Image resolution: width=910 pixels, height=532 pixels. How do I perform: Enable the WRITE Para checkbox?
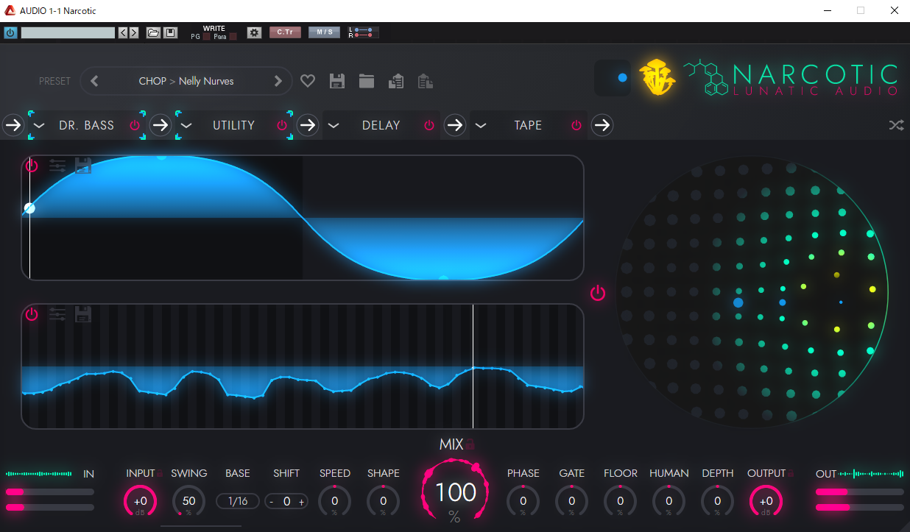pyautogui.click(x=233, y=37)
